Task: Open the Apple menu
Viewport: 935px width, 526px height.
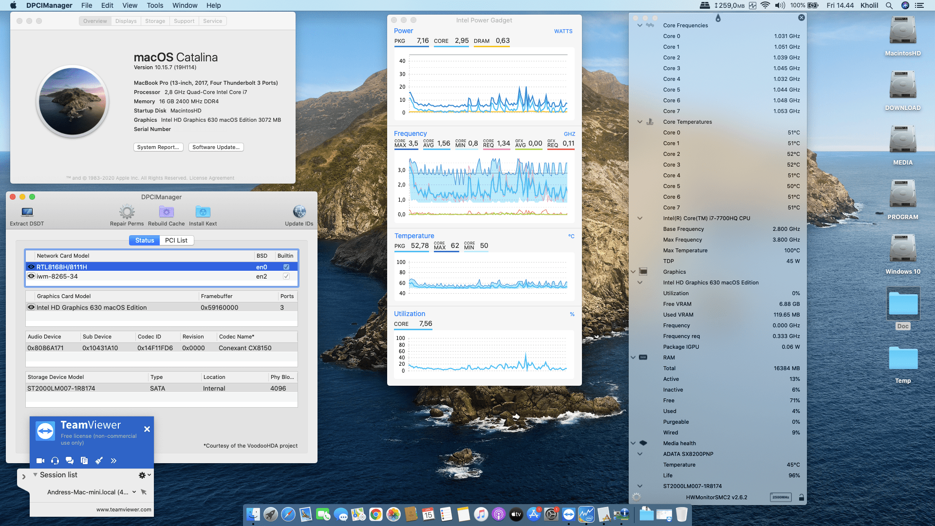Action: coord(13,5)
